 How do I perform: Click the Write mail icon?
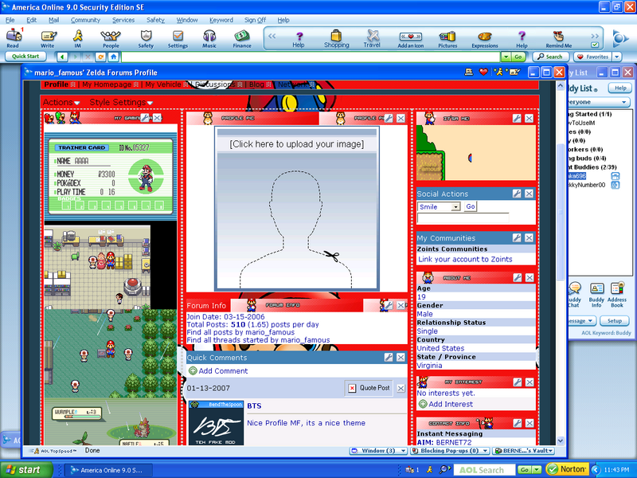tap(48, 38)
